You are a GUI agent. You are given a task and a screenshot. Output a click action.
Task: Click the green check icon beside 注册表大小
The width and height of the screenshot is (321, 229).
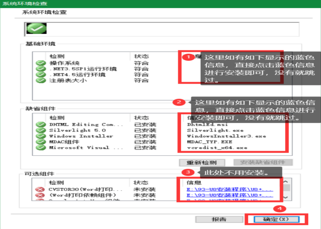pos(41,81)
